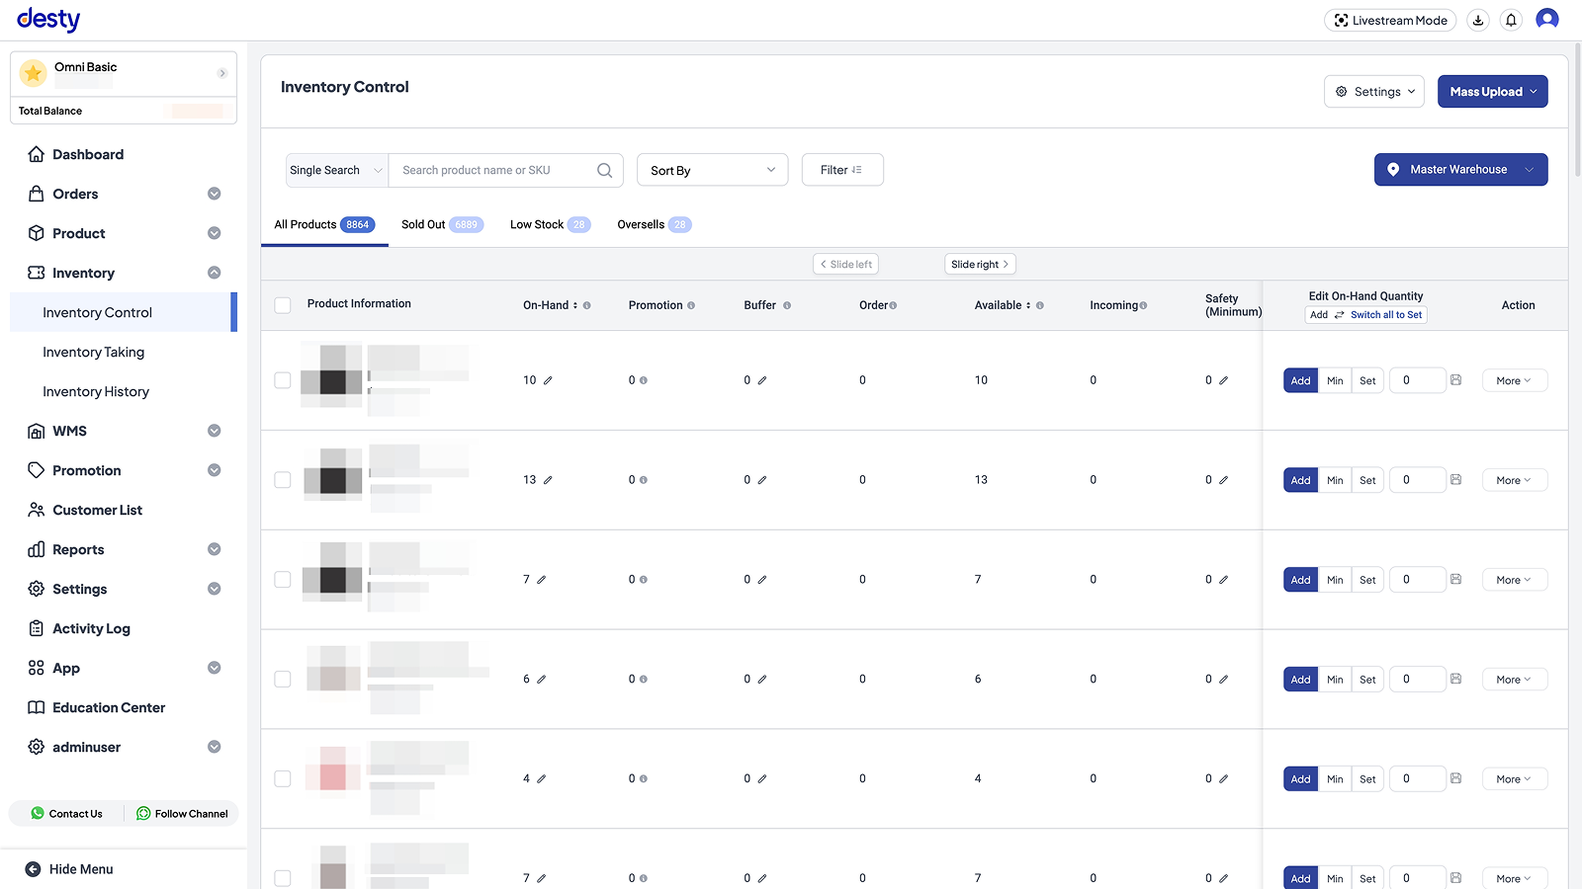Open WhatsApp via the Contact Us icon
1582x889 pixels.
pos(38,813)
